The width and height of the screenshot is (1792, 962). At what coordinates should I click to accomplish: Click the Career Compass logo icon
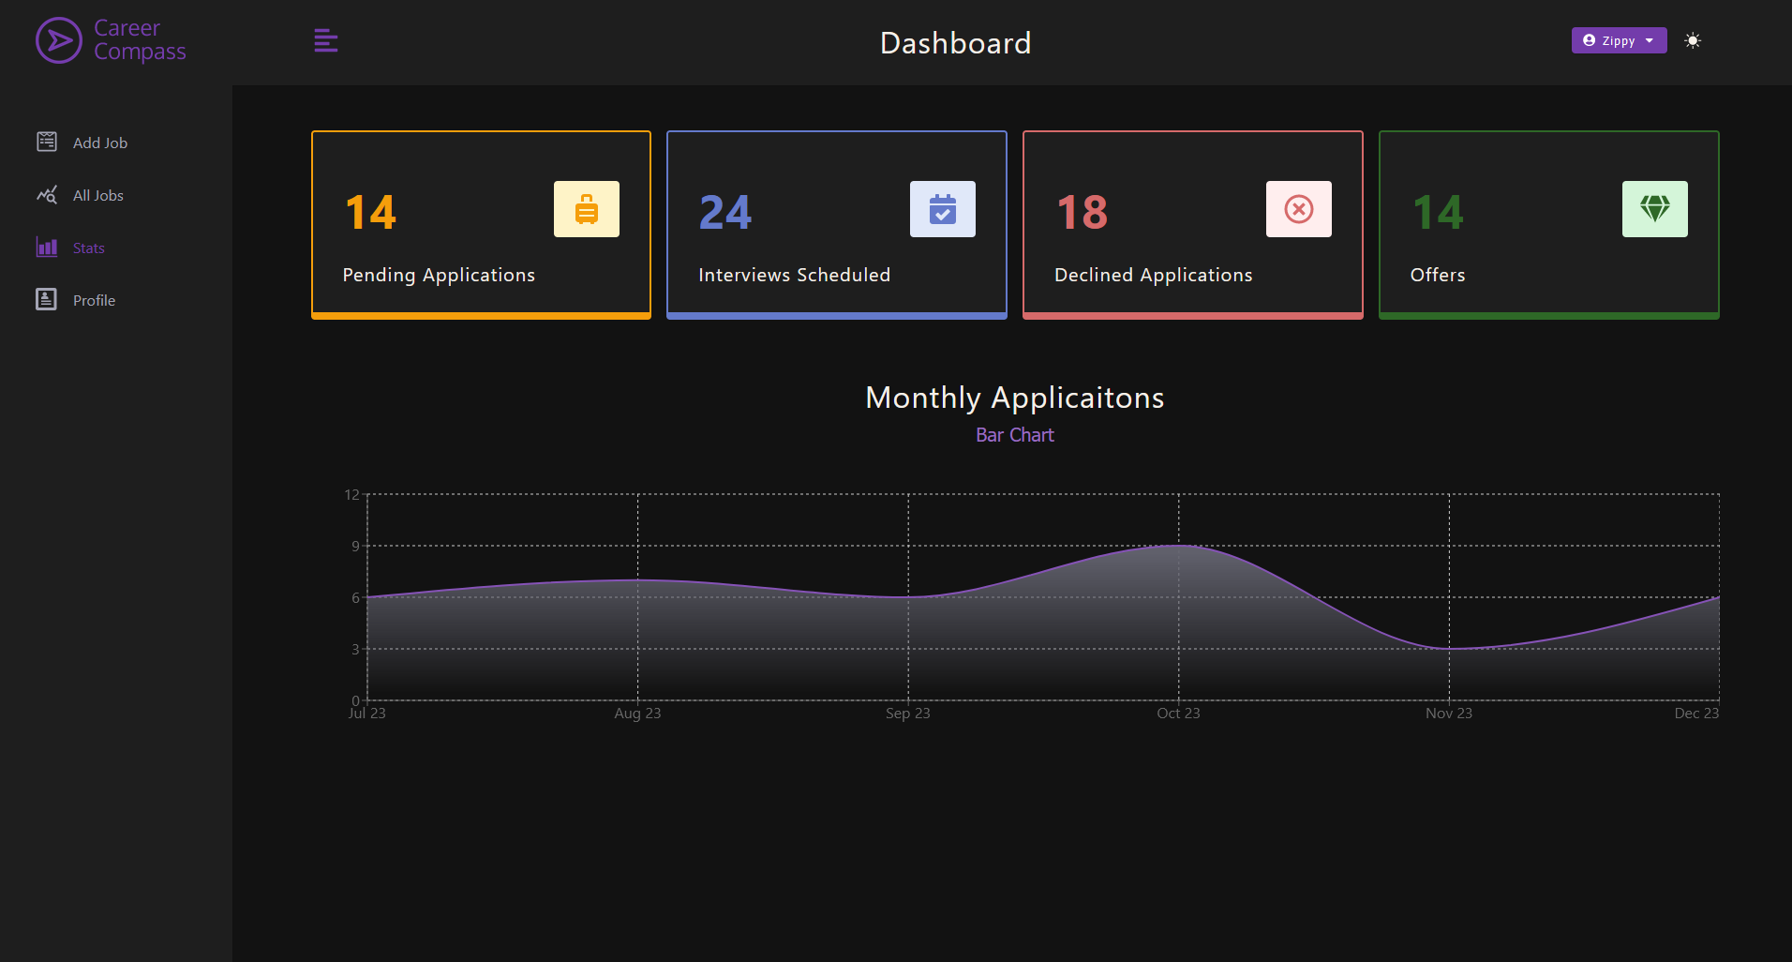click(58, 40)
